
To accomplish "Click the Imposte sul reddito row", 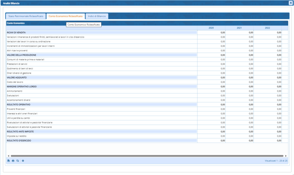I will [101, 136].
